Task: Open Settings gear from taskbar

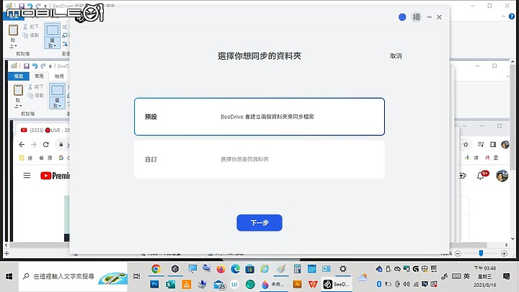Action: (x=343, y=269)
